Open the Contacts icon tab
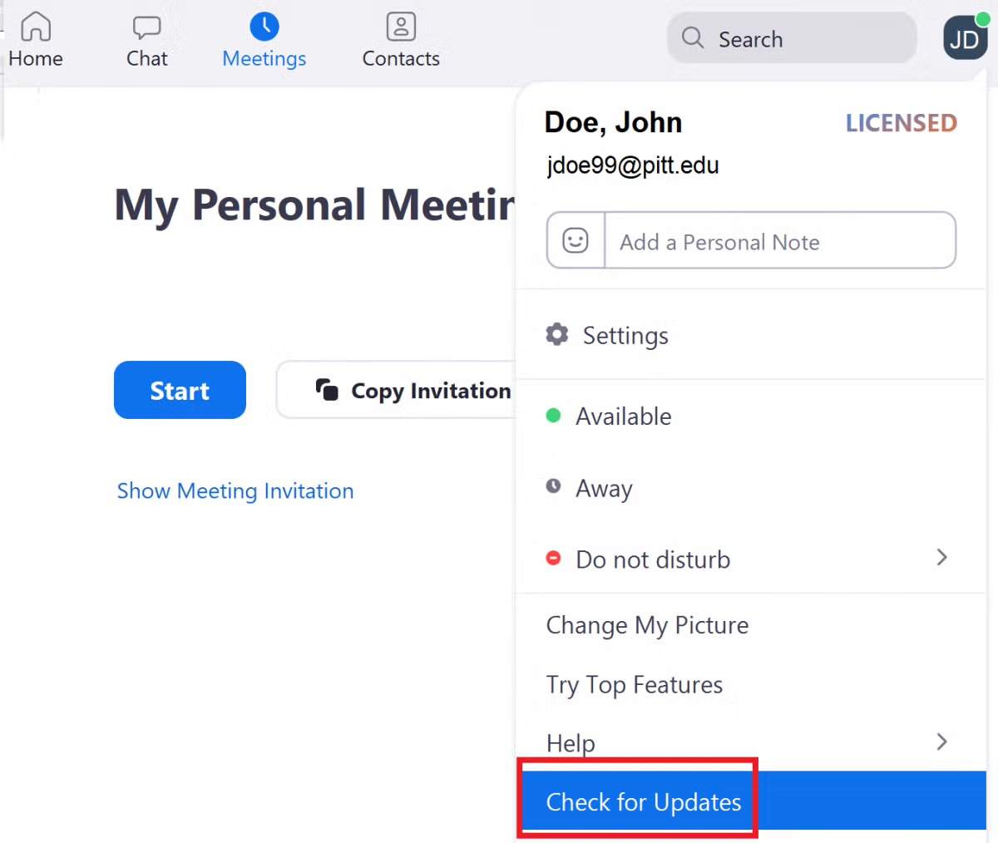 401,27
